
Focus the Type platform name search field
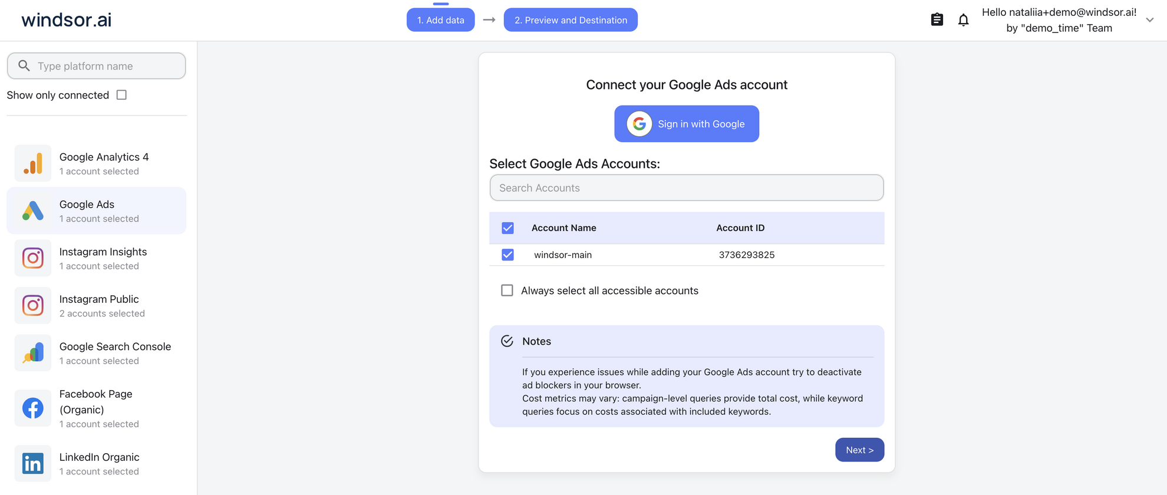click(97, 66)
